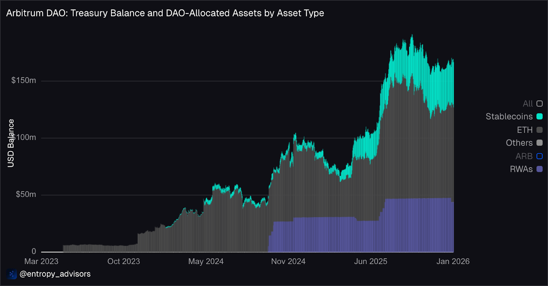Viewport: 548px width, 286px height.
Task: Click the Jan 2026 axis label
Action: click(x=453, y=261)
